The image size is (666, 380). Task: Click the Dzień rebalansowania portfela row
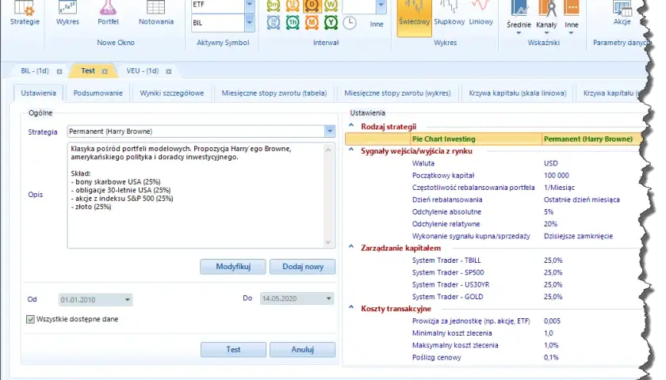tap(492, 199)
